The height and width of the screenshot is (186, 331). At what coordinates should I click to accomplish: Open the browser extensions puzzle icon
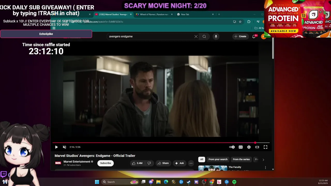click(249, 22)
